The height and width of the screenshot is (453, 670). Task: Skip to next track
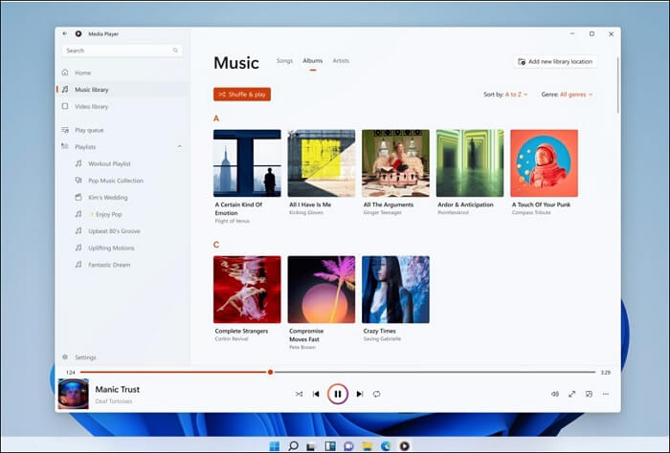tap(360, 394)
